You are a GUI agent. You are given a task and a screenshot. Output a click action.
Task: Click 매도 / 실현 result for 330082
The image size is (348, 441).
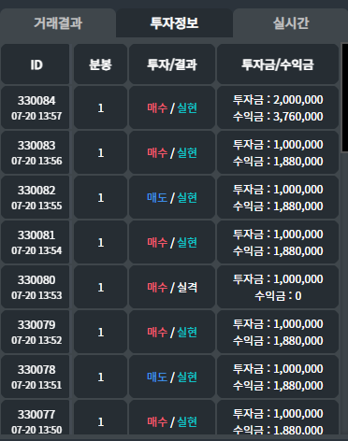click(172, 197)
